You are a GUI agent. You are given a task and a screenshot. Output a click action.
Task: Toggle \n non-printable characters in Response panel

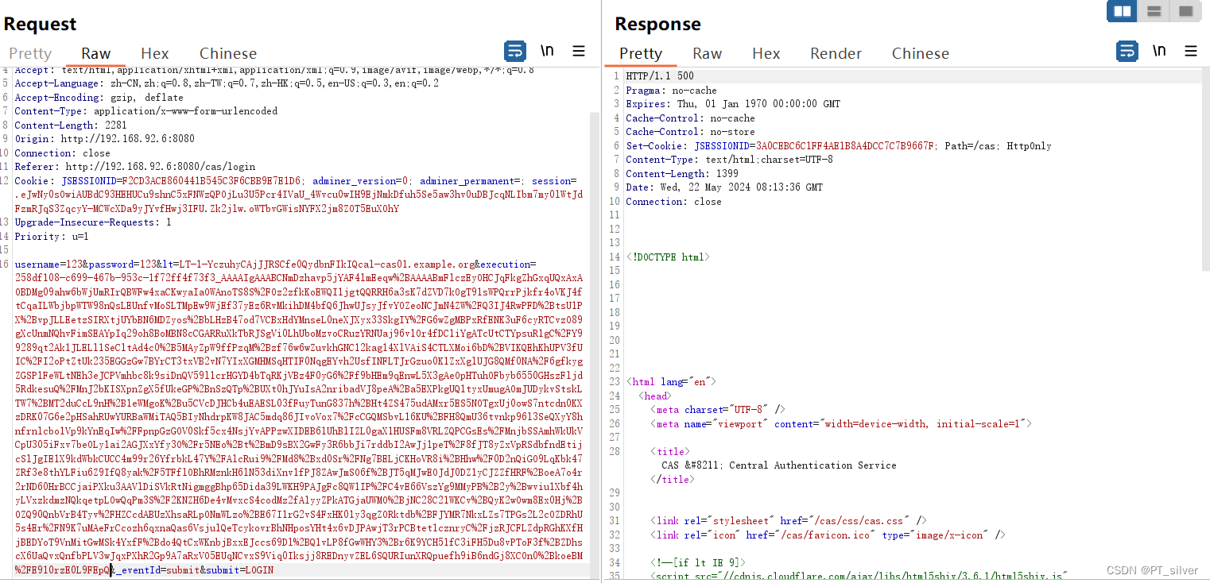pyautogui.click(x=1159, y=52)
